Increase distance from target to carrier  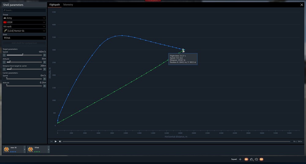click(44, 69)
